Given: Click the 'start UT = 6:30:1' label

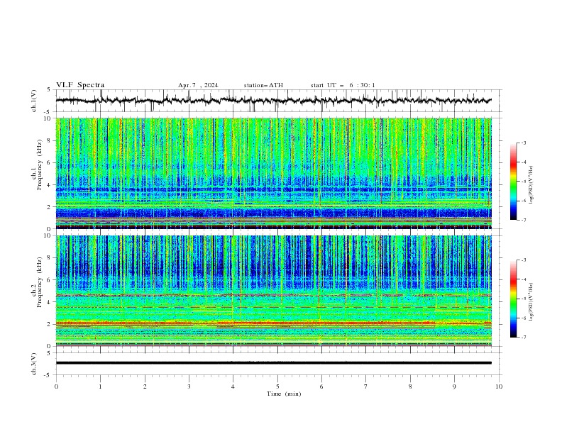Looking at the screenshot, I should (343, 85).
